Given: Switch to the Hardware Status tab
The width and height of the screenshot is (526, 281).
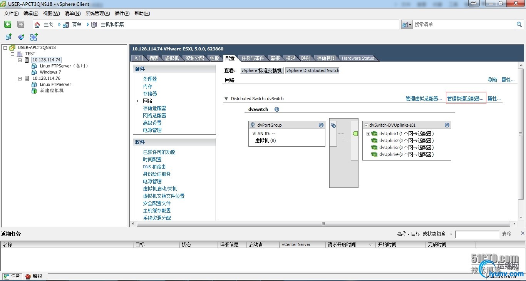Looking at the screenshot, I should 358,58.
